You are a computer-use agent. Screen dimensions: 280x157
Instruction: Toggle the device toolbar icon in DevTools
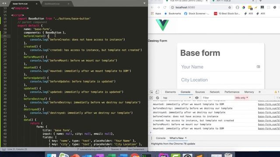(157, 92)
